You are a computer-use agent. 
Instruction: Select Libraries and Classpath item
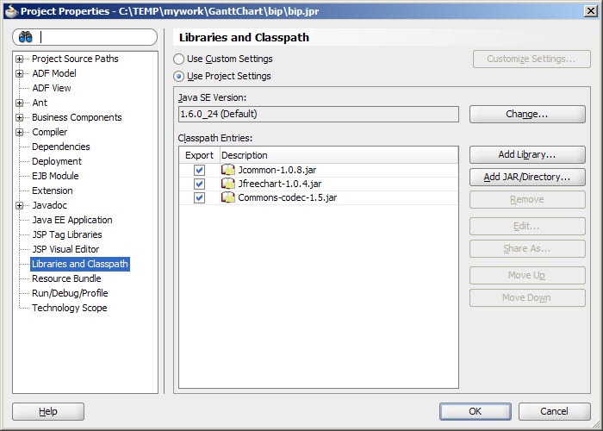pos(80,264)
